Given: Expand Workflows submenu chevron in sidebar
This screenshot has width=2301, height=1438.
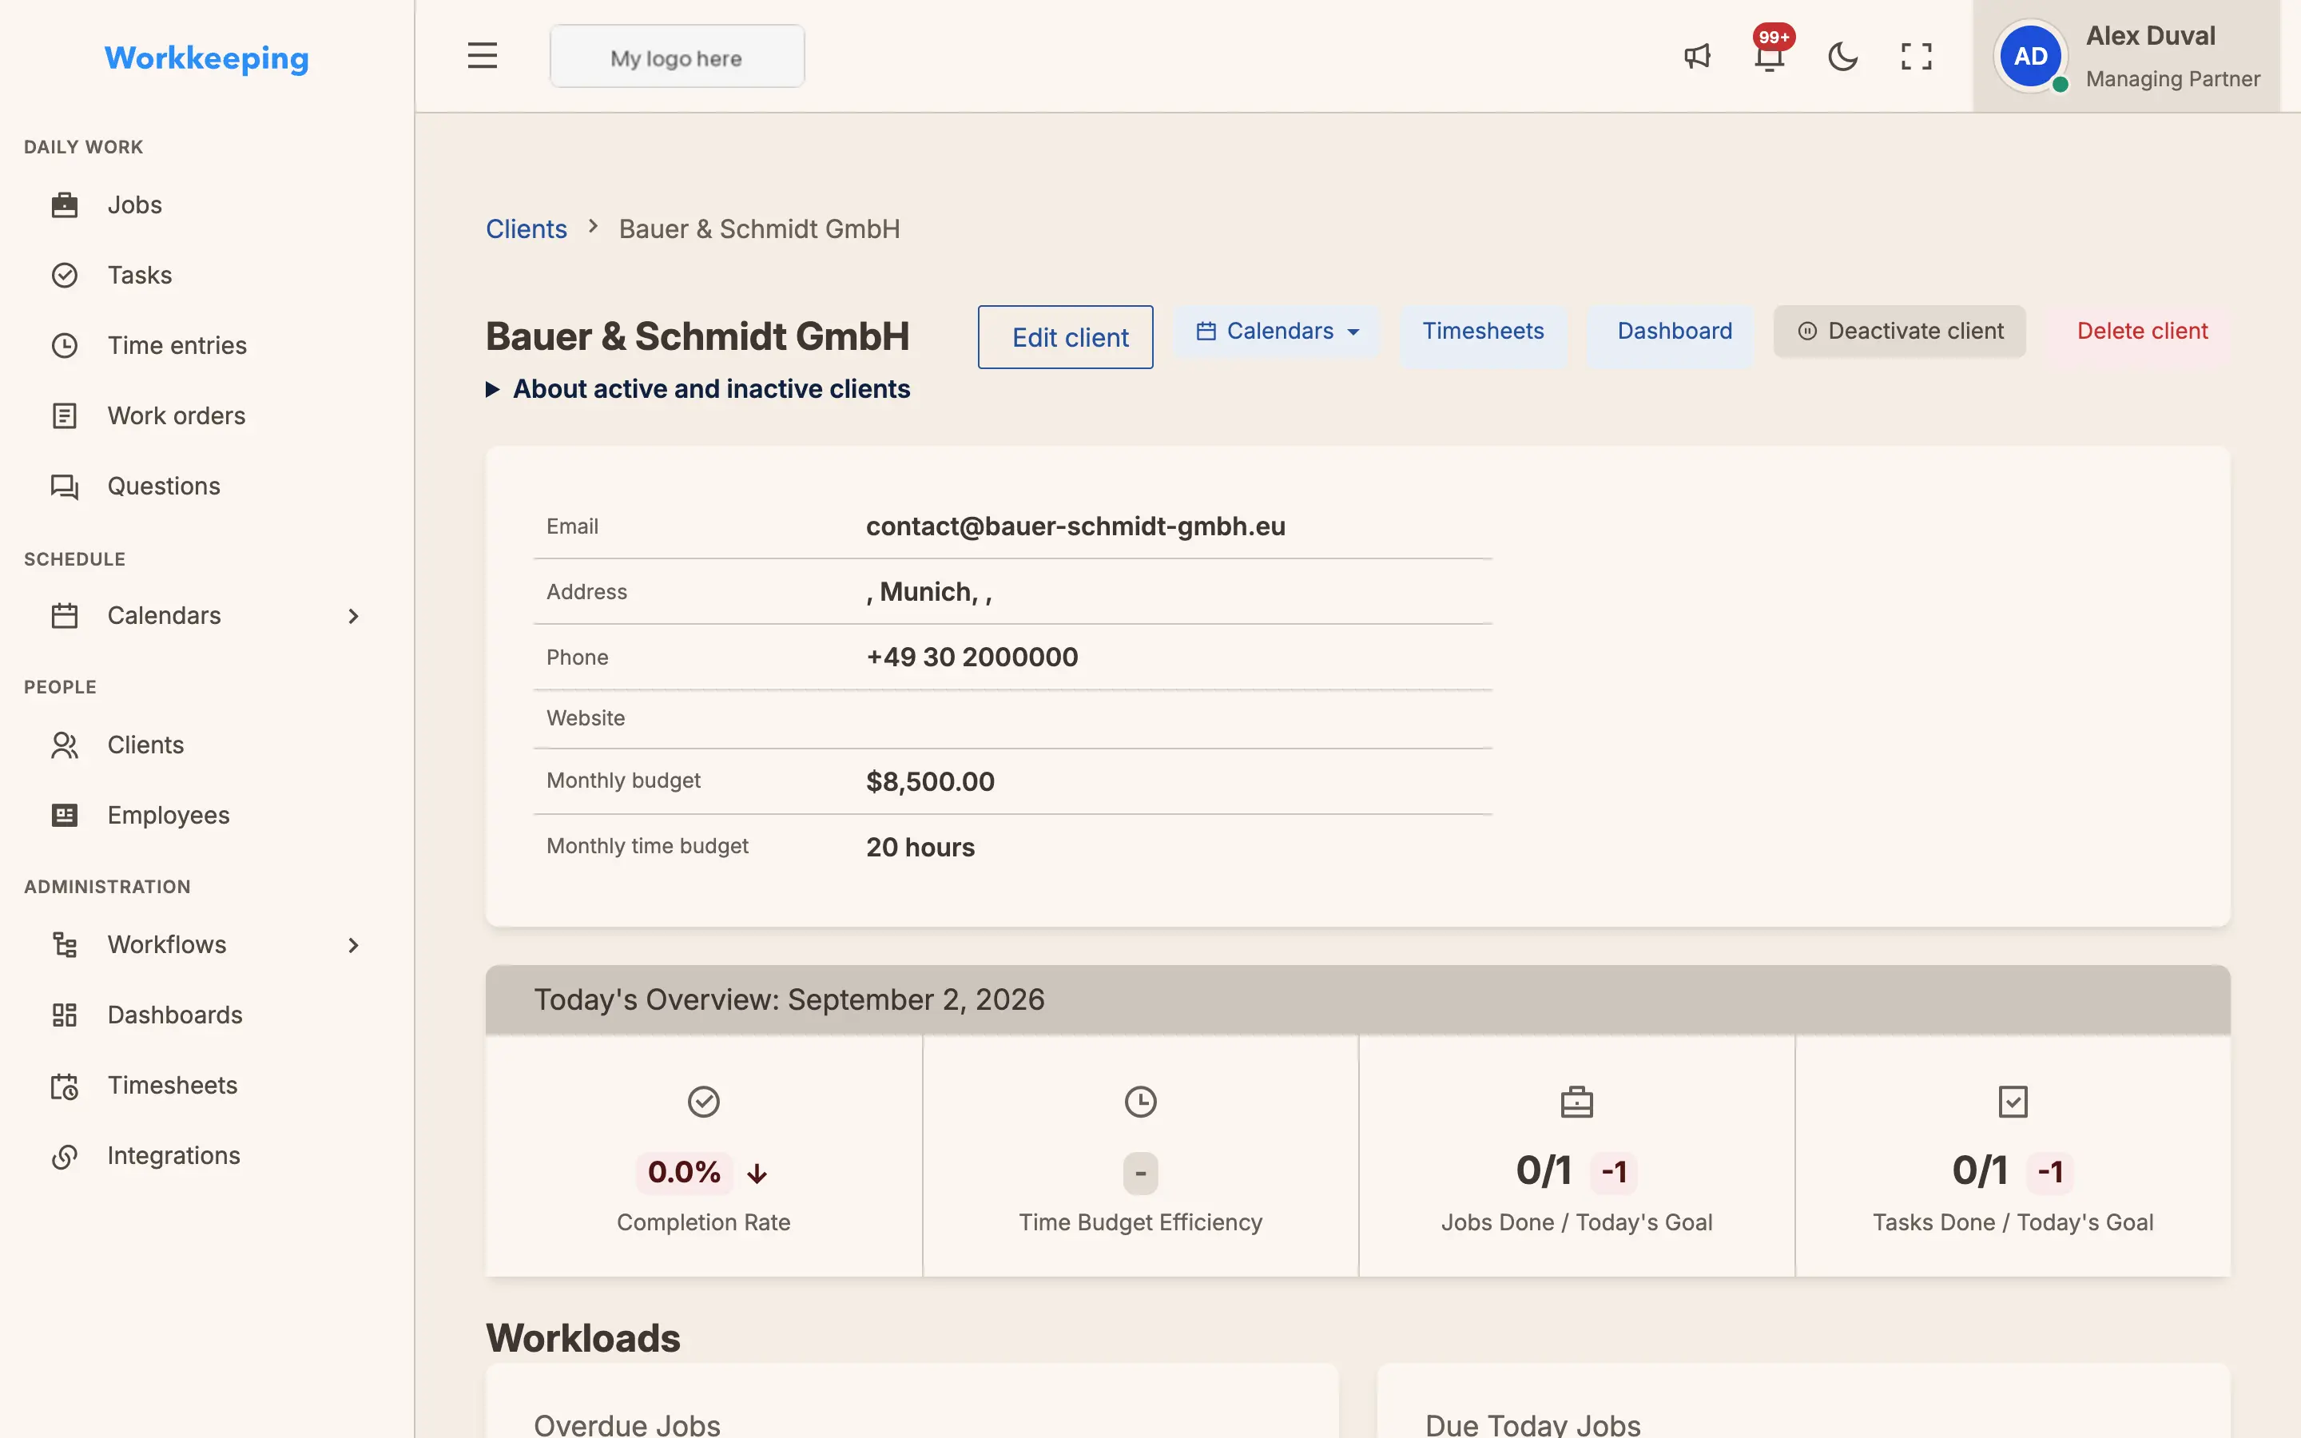Looking at the screenshot, I should coord(354,944).
